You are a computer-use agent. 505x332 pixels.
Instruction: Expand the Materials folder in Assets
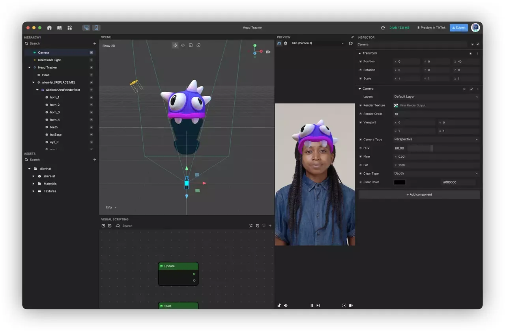pyautogui.click(x=34, y=184)
